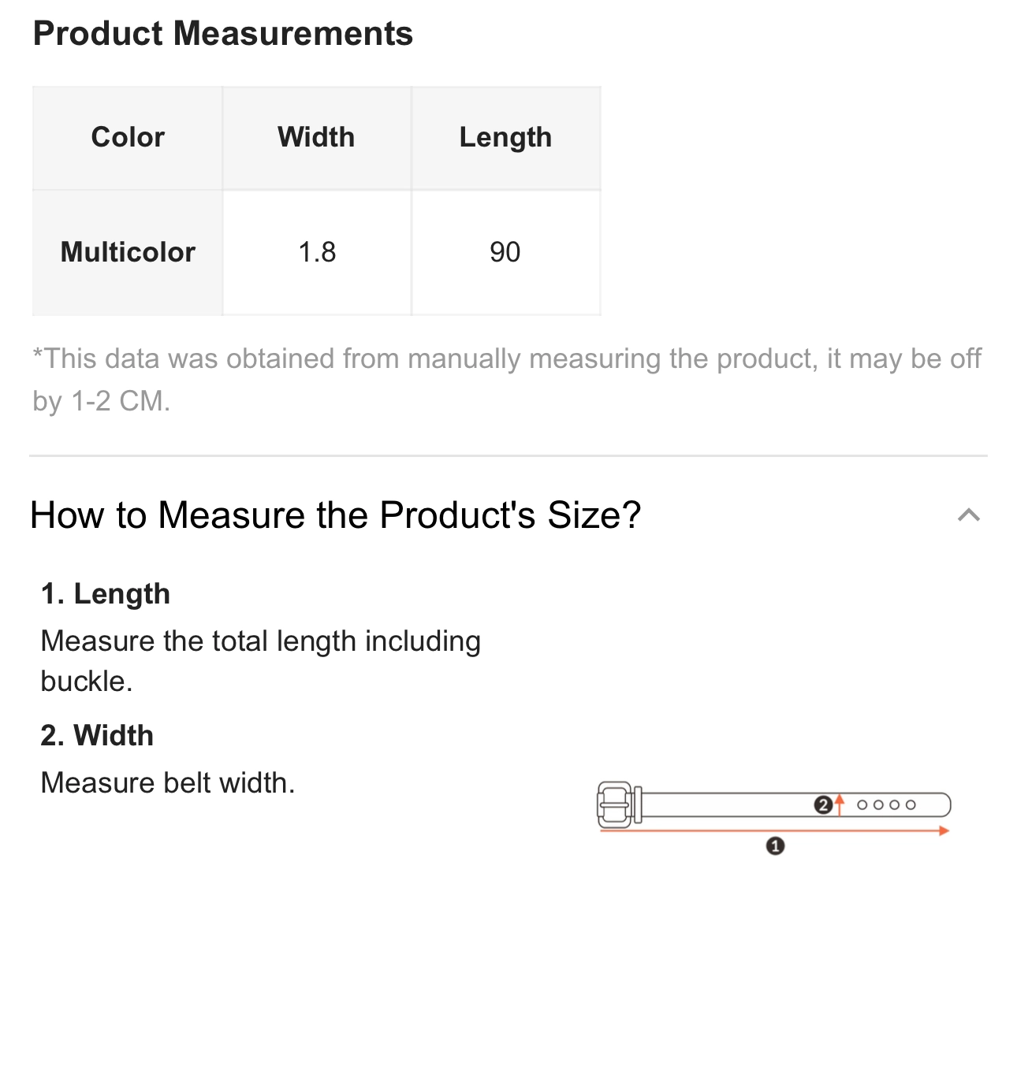The width and height of the screenshot is (1017, 1081).
Task: Click the 1. Length instruction heading
Action: pyautogui.click(x=106, y=594)
